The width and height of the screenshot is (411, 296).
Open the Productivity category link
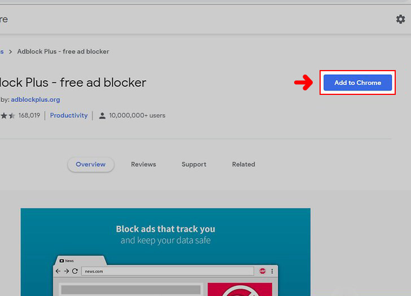point(69,115)
